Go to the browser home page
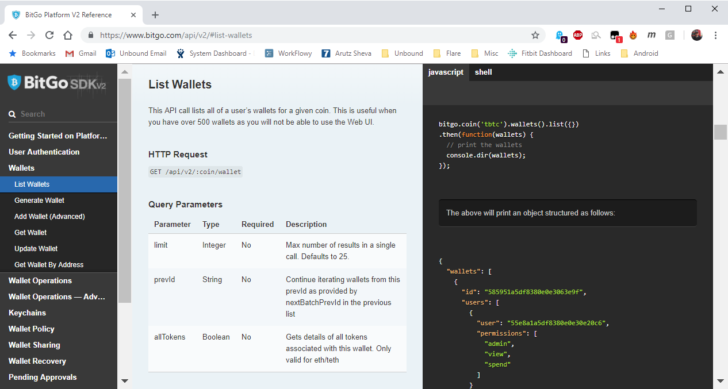This screenshot has height=389, width=728. 68,35
